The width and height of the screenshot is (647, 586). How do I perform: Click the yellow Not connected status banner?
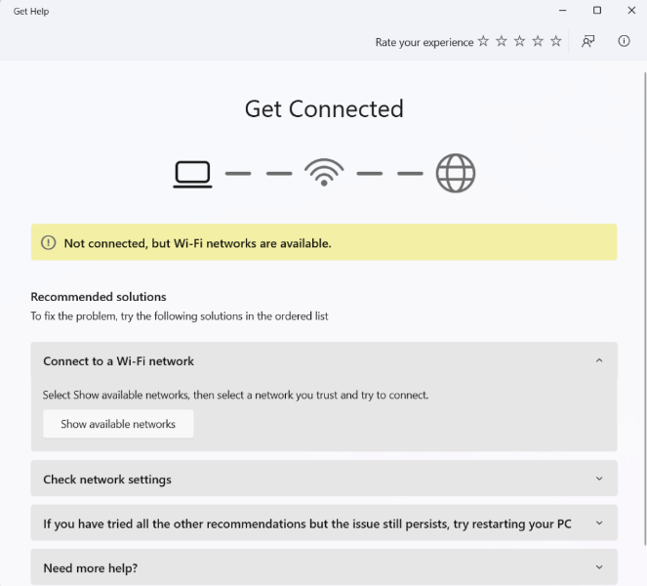point(324,243)
